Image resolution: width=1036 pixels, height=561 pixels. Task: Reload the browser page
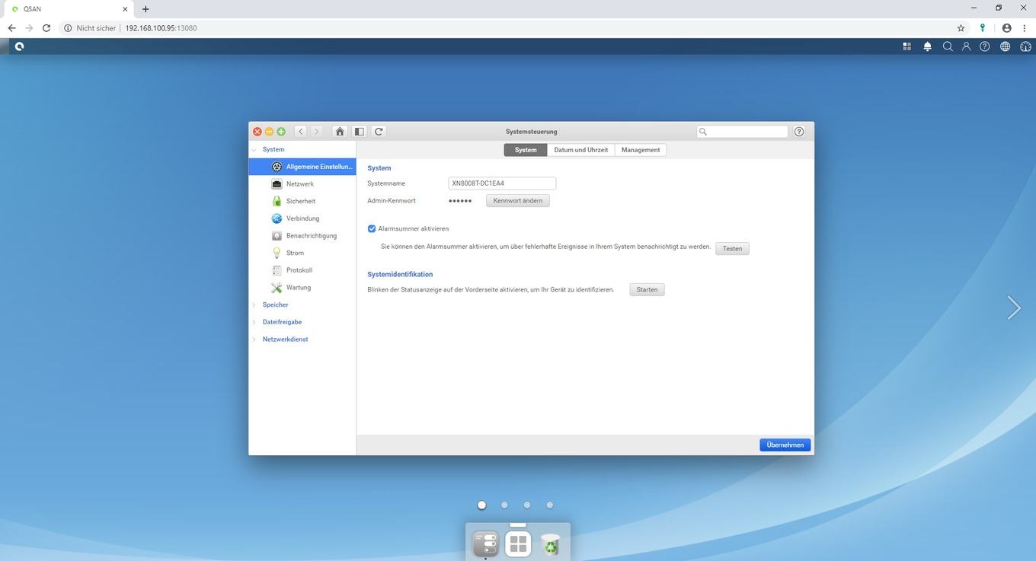(46, 28)
